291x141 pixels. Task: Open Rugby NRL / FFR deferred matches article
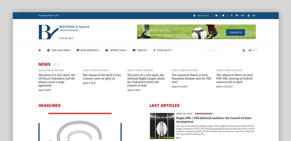tap(214, 120)
